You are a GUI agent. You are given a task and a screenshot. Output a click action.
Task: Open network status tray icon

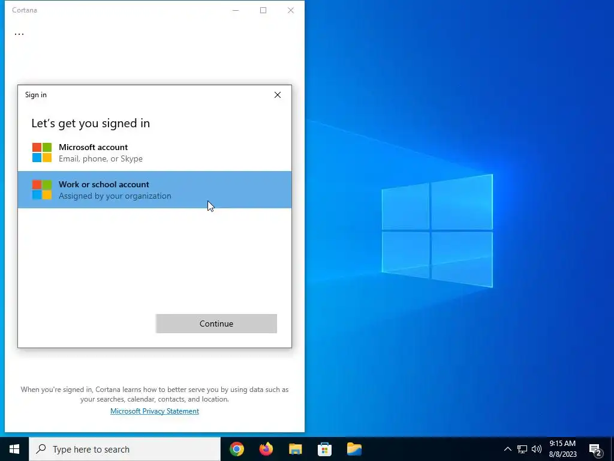click(x=522, y=449)
